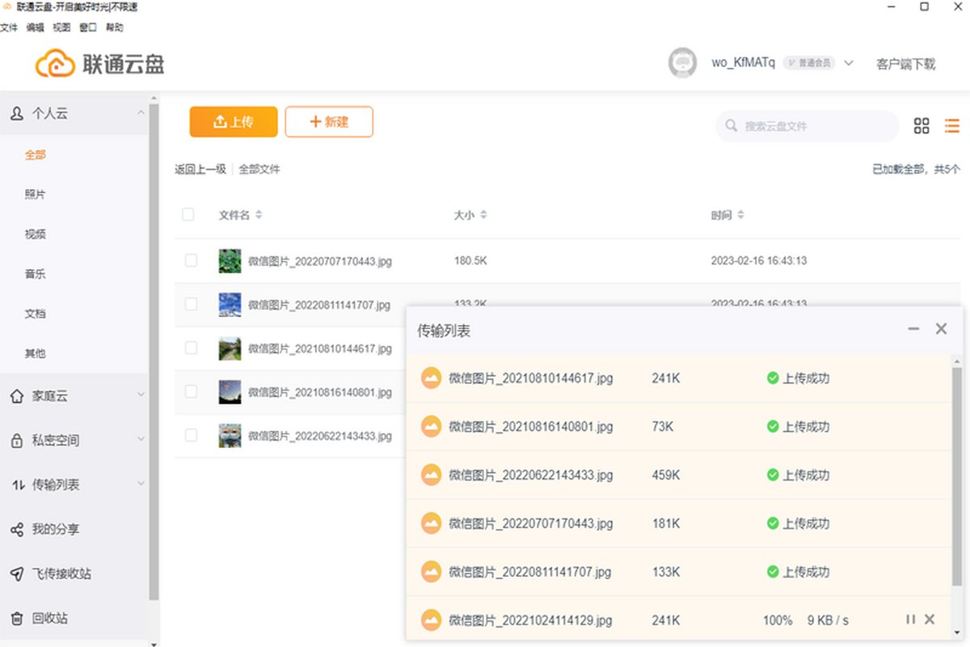This screenshot has width=970, height=647.
Task: Open the 窗口 menu
Action: pos(88,27)
